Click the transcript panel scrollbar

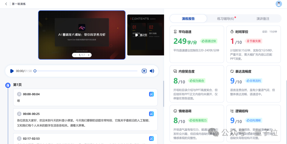[x=163, y=94]
